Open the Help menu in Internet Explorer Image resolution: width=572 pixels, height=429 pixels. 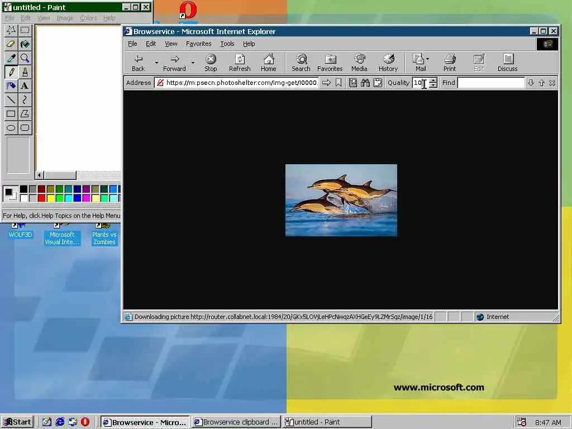click(x=249, y=44)
